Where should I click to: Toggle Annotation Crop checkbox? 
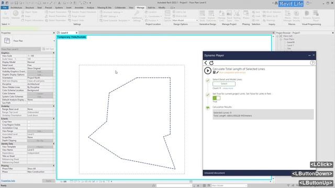tap(29, 128)
